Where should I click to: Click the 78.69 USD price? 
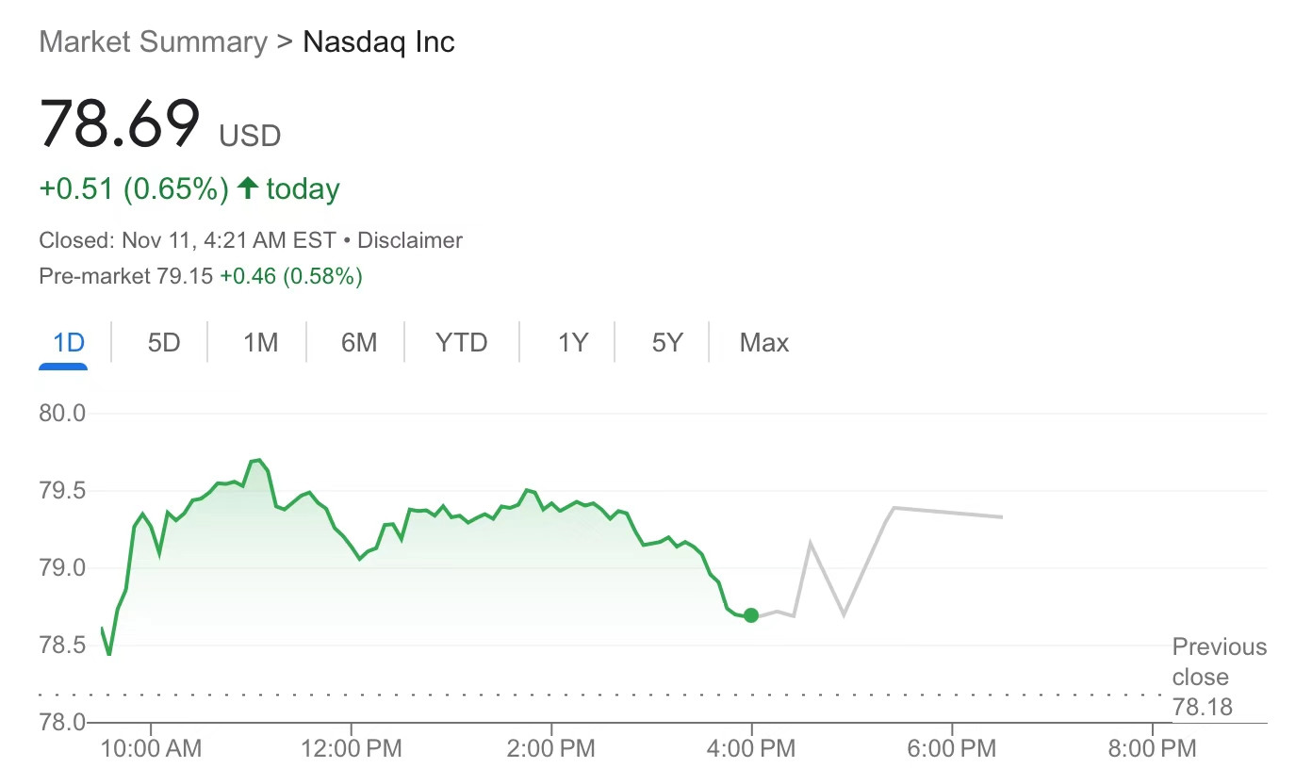tap(160, 124)
